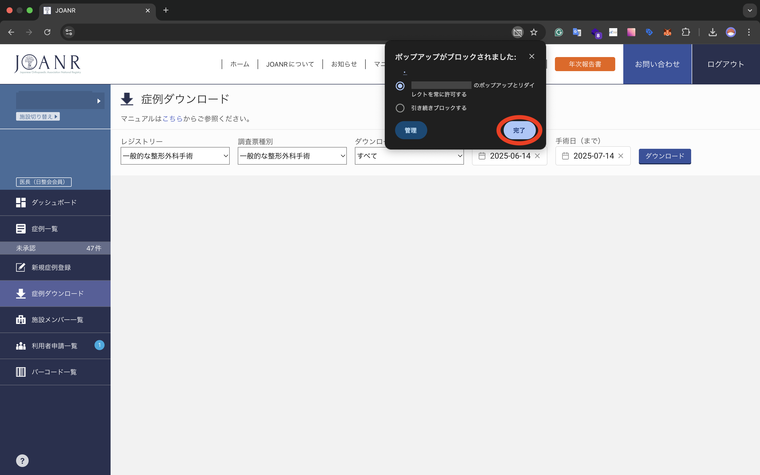Expand the 調査票種別 dropdown
The width and height of the screenshot is (760, 475).
292,156
